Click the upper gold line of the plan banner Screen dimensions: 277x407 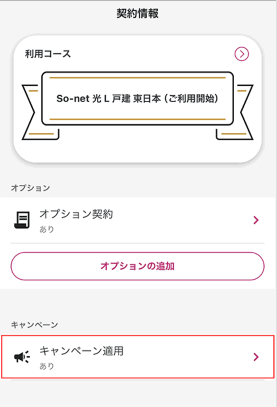point(137,78)
